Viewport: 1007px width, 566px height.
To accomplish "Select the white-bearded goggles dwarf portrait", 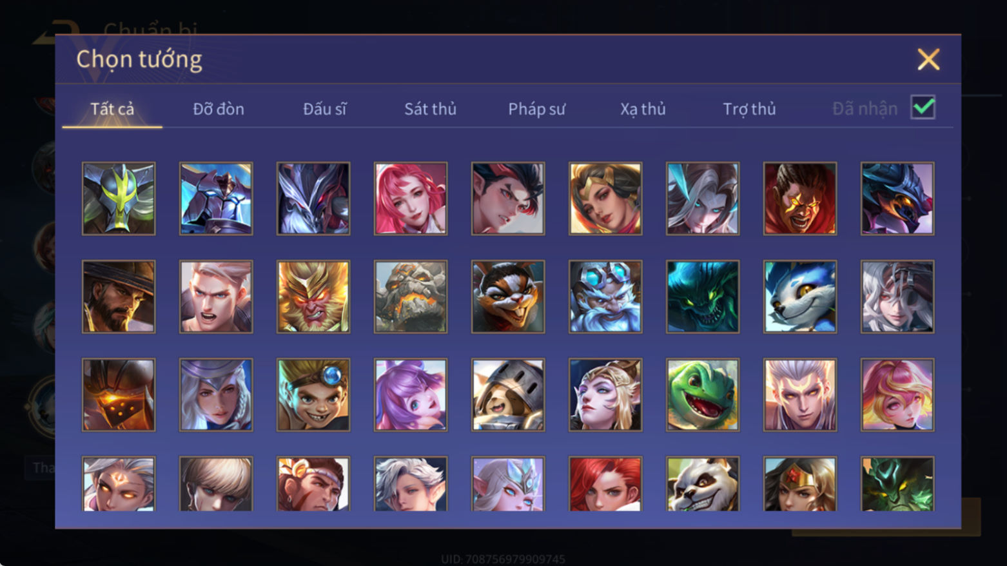I will 605,297.
